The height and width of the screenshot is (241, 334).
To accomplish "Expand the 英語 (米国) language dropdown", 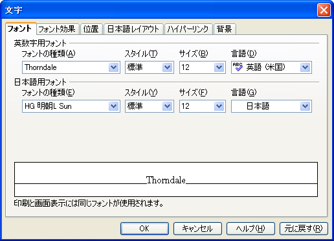I will [x=305, y=67].
